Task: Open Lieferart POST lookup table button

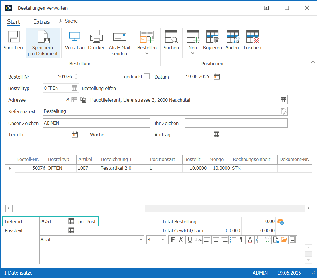Action: (71, 221)
